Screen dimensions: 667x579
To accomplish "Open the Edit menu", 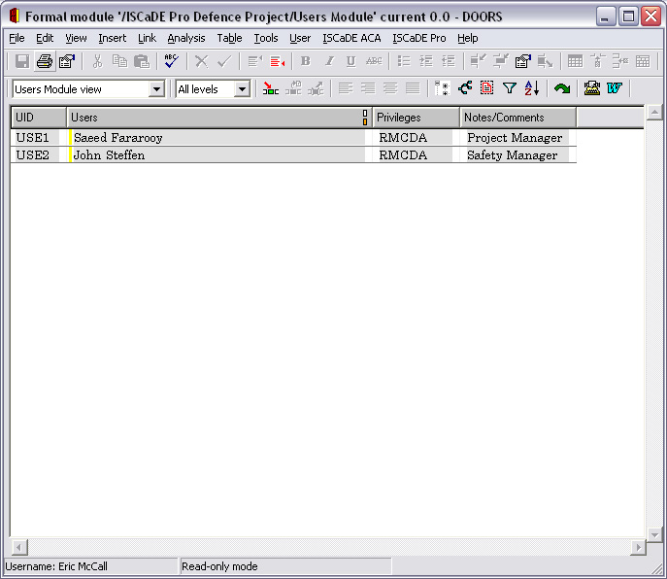I will tap(45, 38).
